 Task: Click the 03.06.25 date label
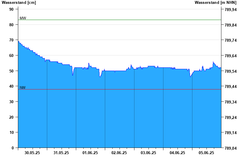click(x=148, y=153)
